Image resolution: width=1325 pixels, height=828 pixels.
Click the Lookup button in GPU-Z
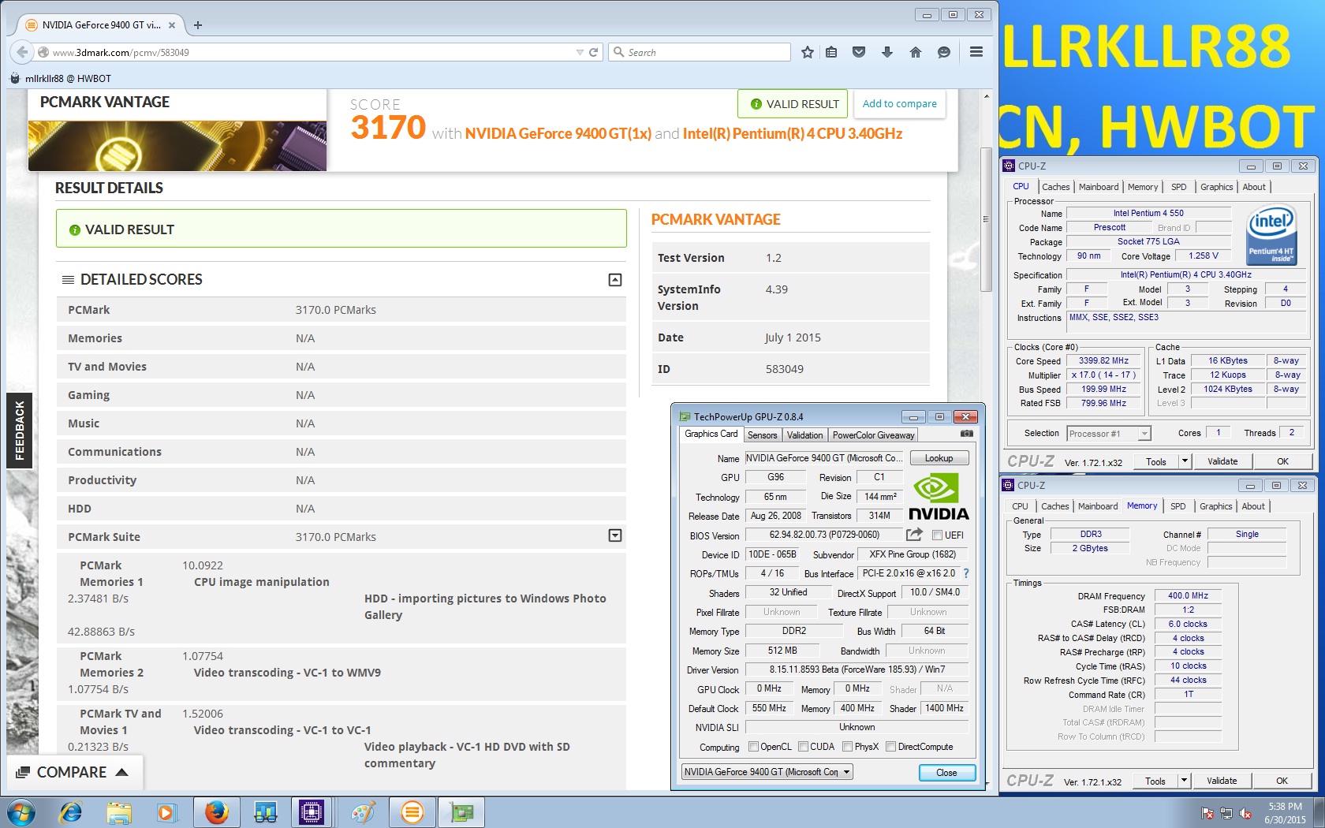point(939,458)
